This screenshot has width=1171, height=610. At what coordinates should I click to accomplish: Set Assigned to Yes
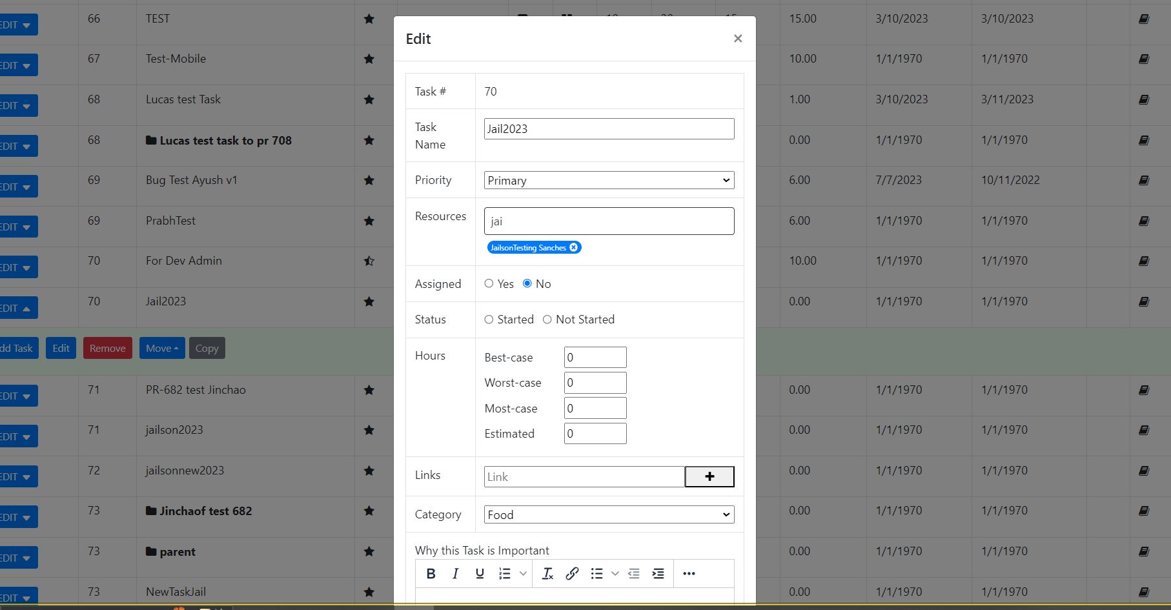[x=489, y=283]
